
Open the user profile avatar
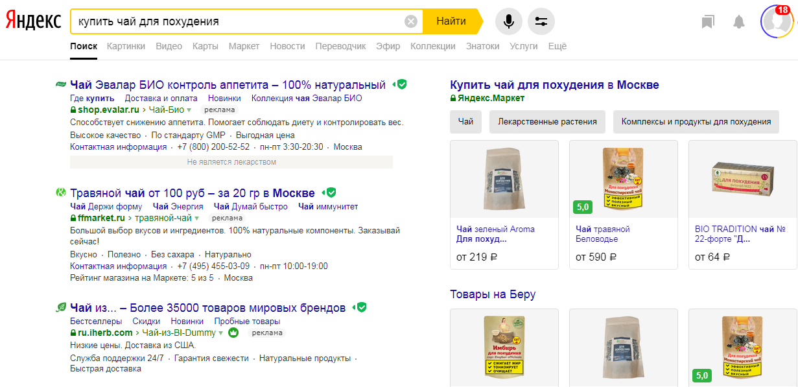[776, 21]
